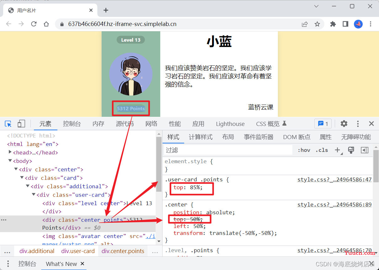Select div.center.points breadcrumb

coord(123,251)
